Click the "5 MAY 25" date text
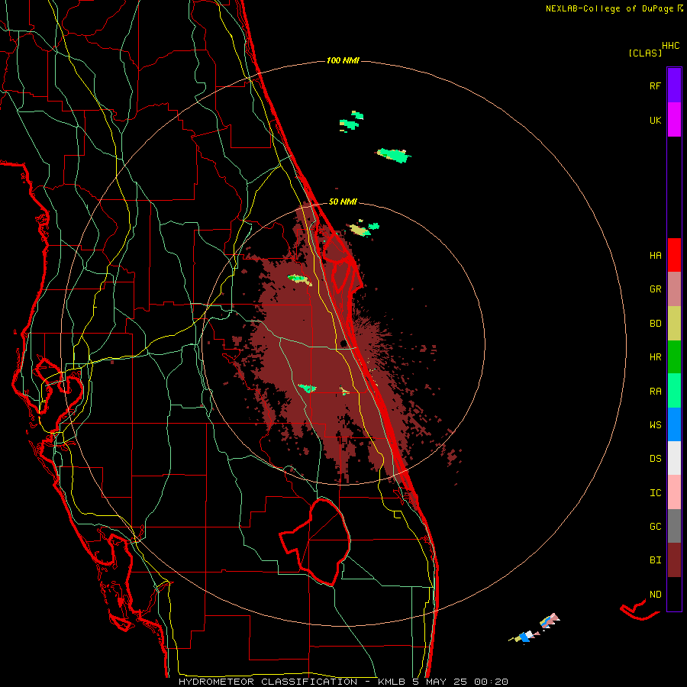687x687 pixels. 440,682
